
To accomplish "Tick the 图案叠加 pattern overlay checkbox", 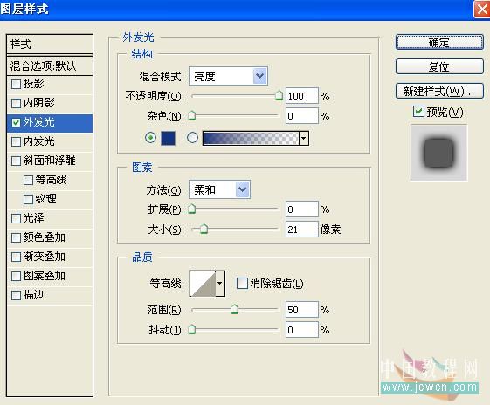I will tap(16, 277).
